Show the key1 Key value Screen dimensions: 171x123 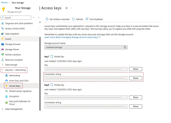coord(135,69)
